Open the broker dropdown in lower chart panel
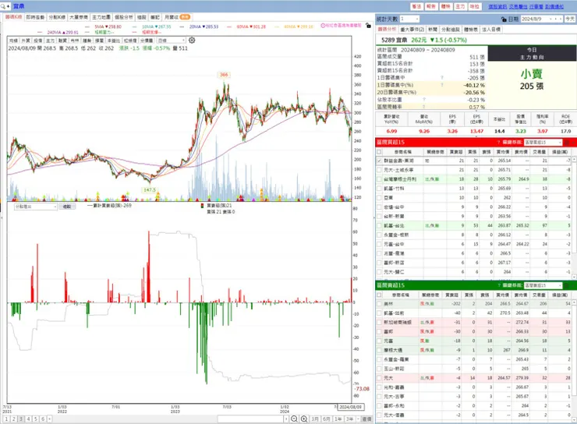This screenshot has height=424, width=577. pos(36,207)
